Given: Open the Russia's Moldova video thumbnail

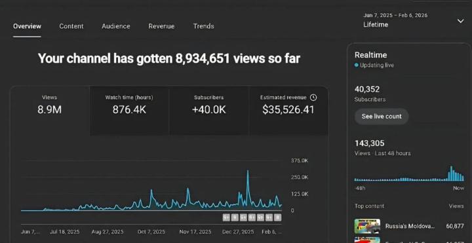Looking at the screenshot, I should click(367, 226).
